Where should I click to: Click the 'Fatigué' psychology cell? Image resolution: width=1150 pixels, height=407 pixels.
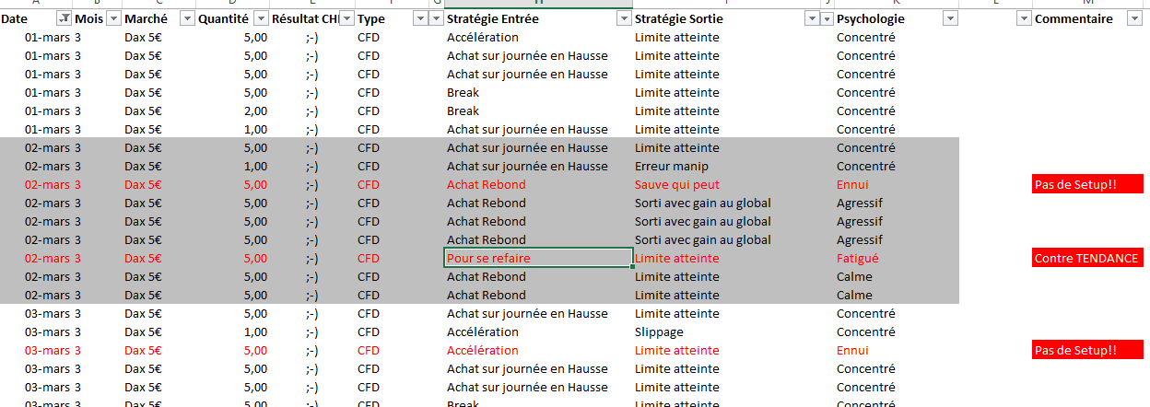(858, 259)
